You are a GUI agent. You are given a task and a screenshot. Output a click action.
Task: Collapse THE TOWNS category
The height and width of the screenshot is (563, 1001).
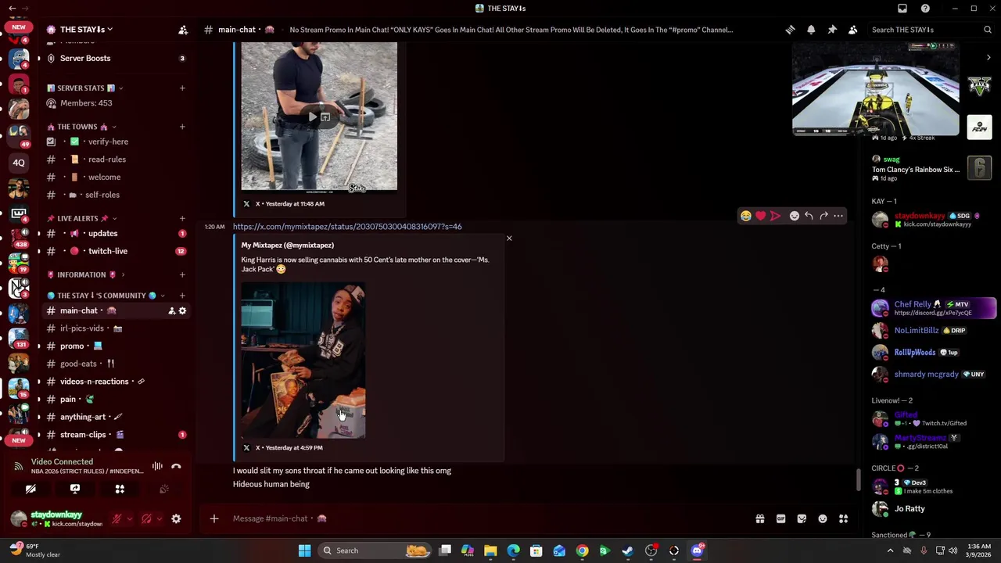[x=81, y=127]
